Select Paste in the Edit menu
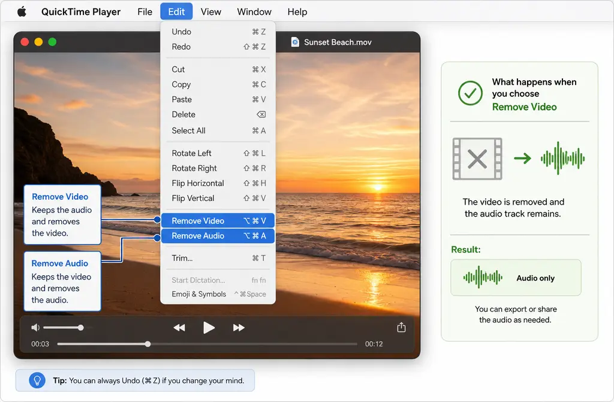Image resolution: width=614 pixels, height=402 pixels. pyautogui.click(x=218, y=99)
